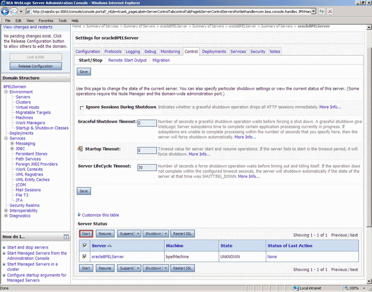Screen dimensions: 372x292
Task: Open the Monitoring tab
Action: point(170,51)
